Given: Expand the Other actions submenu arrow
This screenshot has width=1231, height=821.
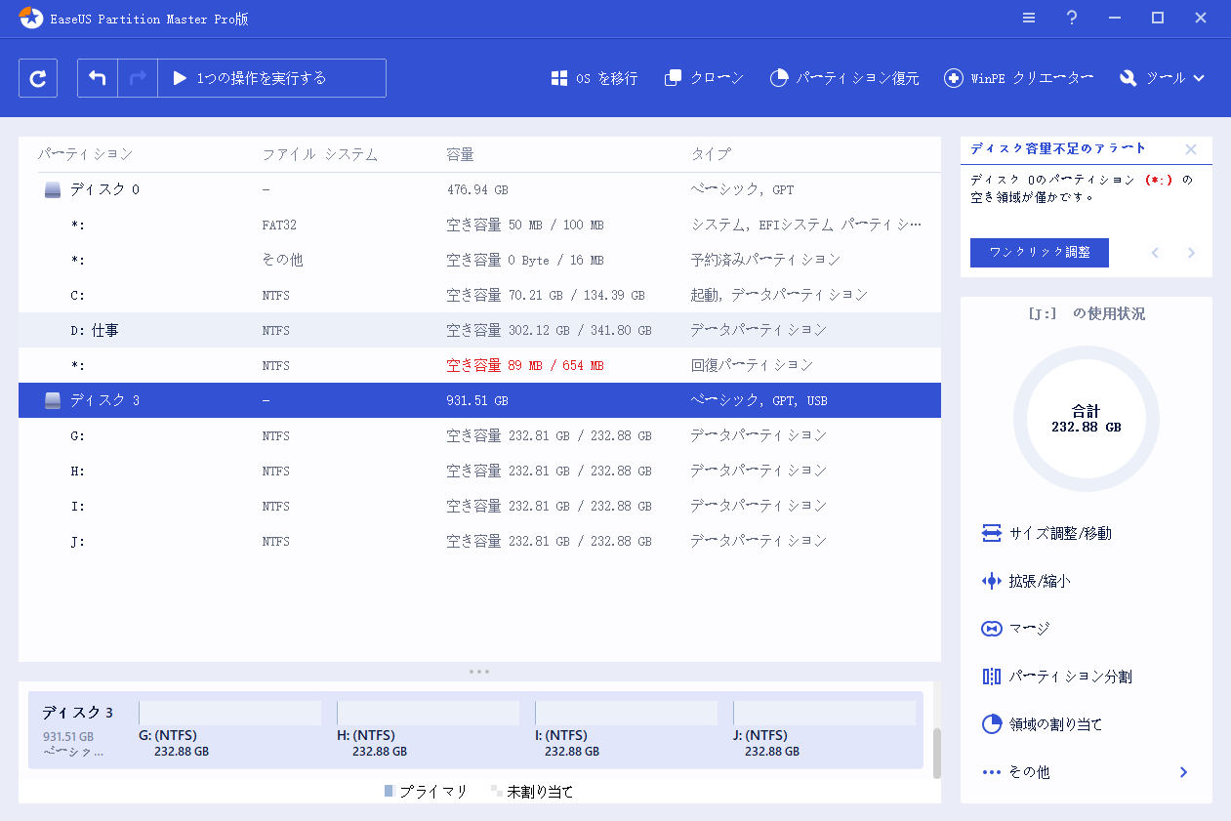Looking at the screenshot, I should [1183, 772].
